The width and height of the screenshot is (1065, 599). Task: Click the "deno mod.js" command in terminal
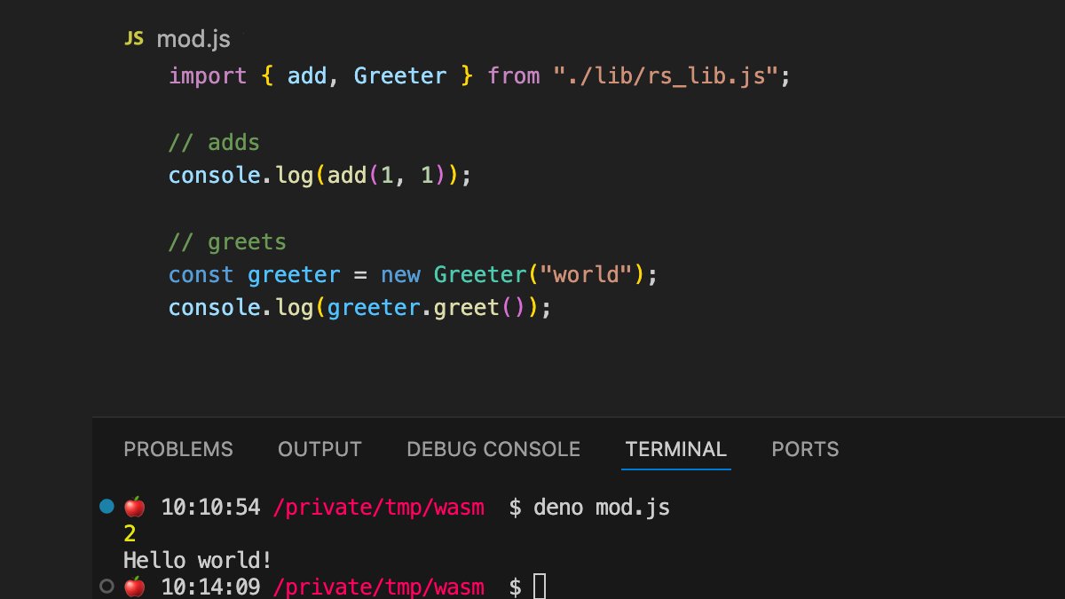[602, 508]
